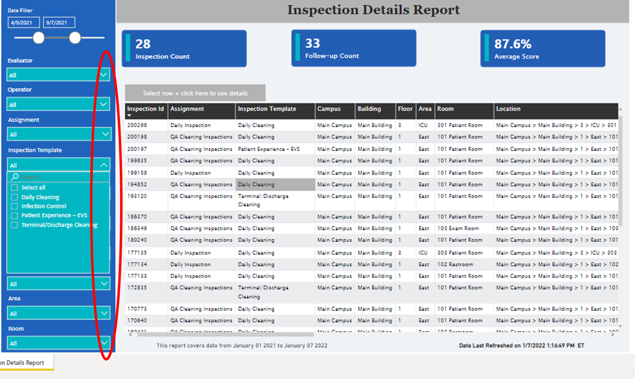The height and width of the screenshot is (379, 635).
Task: Click the 4/9/2021 start date field
Action: (23, 22)
